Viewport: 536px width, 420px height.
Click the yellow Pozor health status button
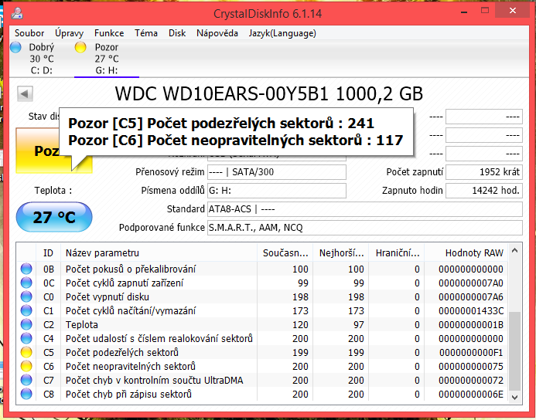(54, 151)
